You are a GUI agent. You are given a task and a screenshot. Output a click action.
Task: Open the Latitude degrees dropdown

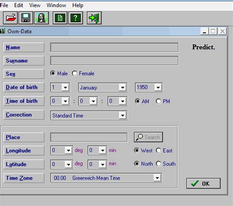point(68,164)
